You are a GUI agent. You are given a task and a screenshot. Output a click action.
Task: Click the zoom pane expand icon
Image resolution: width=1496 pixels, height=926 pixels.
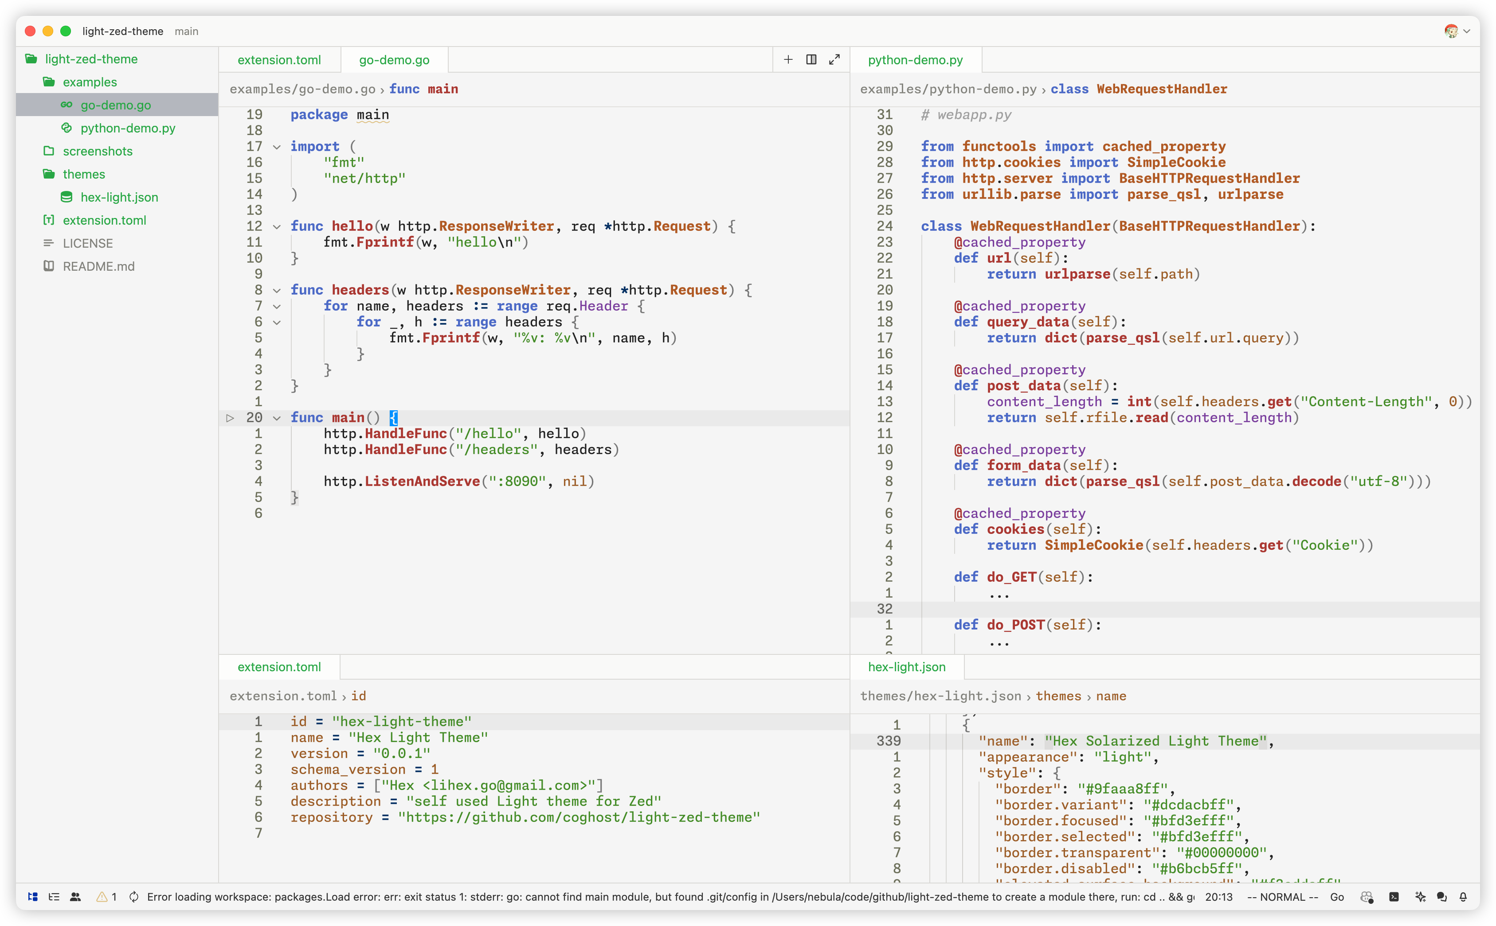click(x=834, y=59)
